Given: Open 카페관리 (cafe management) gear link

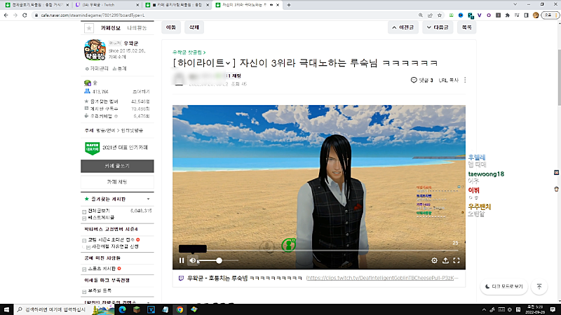Looking at the screenshot, I should pyautogui.click(x=97, y=69).
